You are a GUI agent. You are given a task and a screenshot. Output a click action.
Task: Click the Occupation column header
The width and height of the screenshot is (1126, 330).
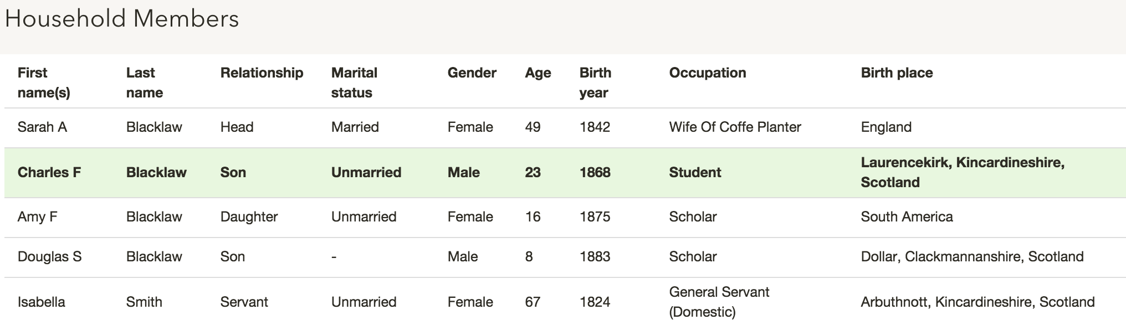point(707,73)
